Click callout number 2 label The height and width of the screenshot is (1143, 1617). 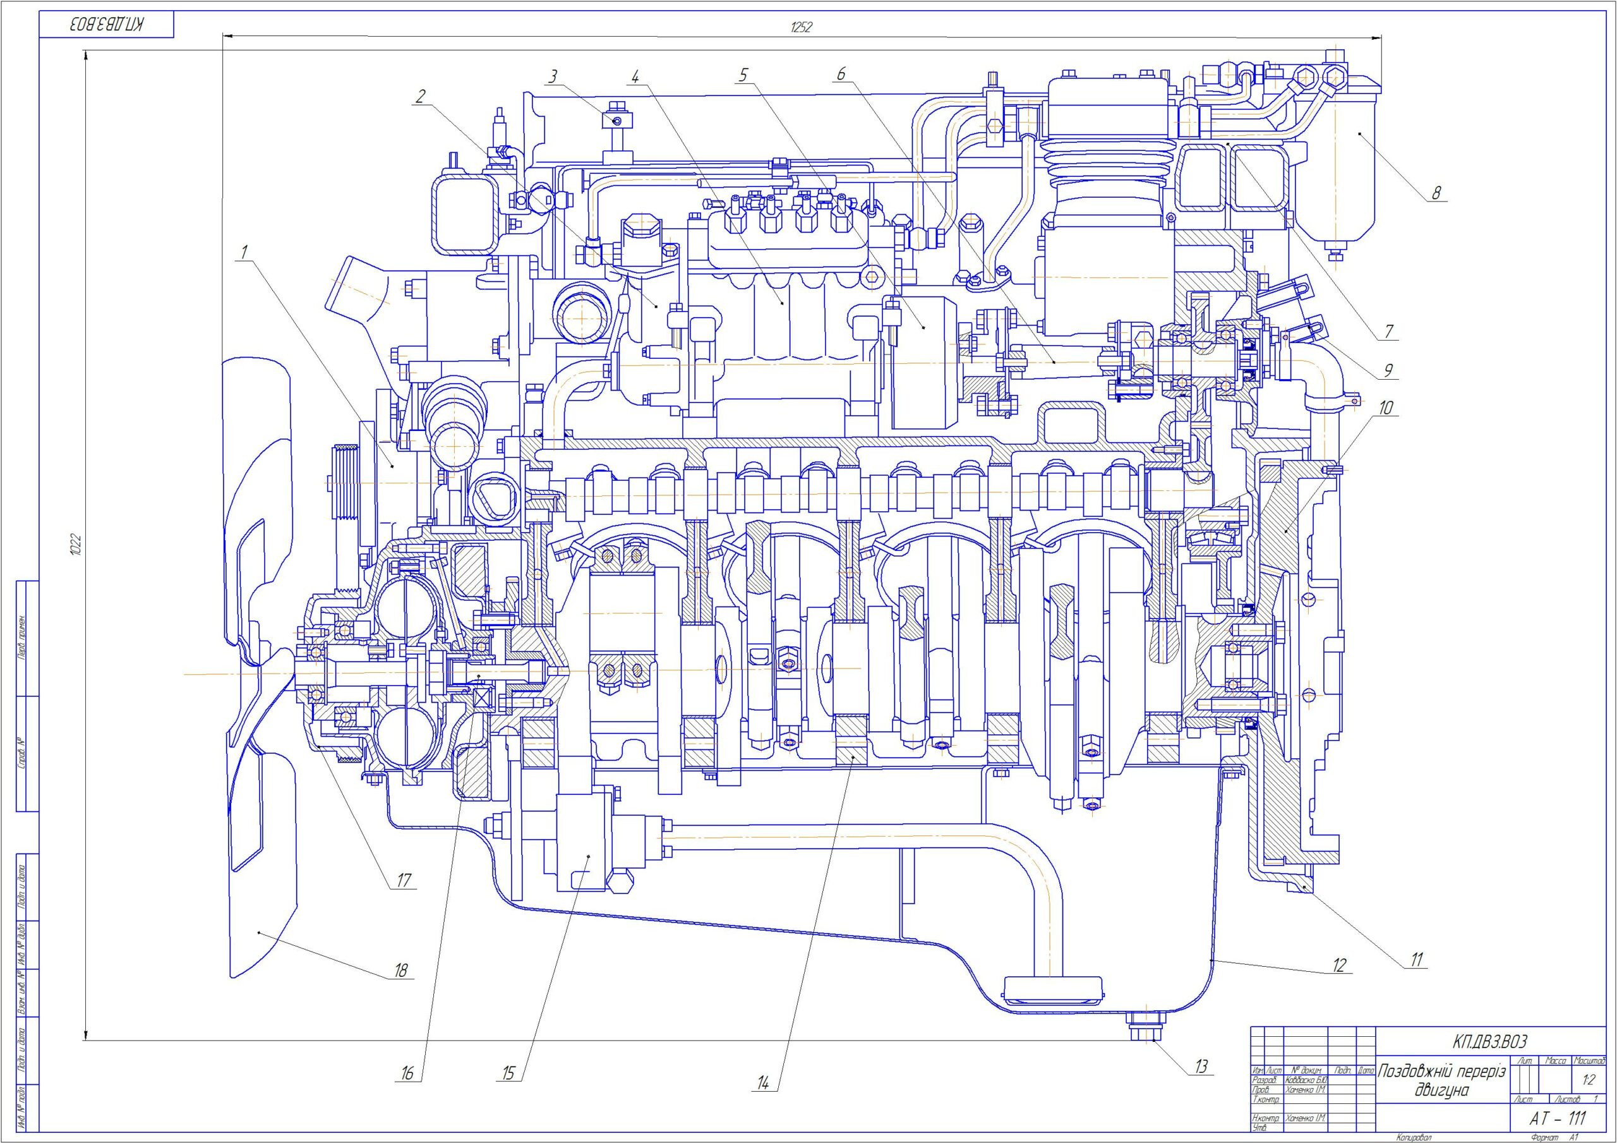point(421,97)
